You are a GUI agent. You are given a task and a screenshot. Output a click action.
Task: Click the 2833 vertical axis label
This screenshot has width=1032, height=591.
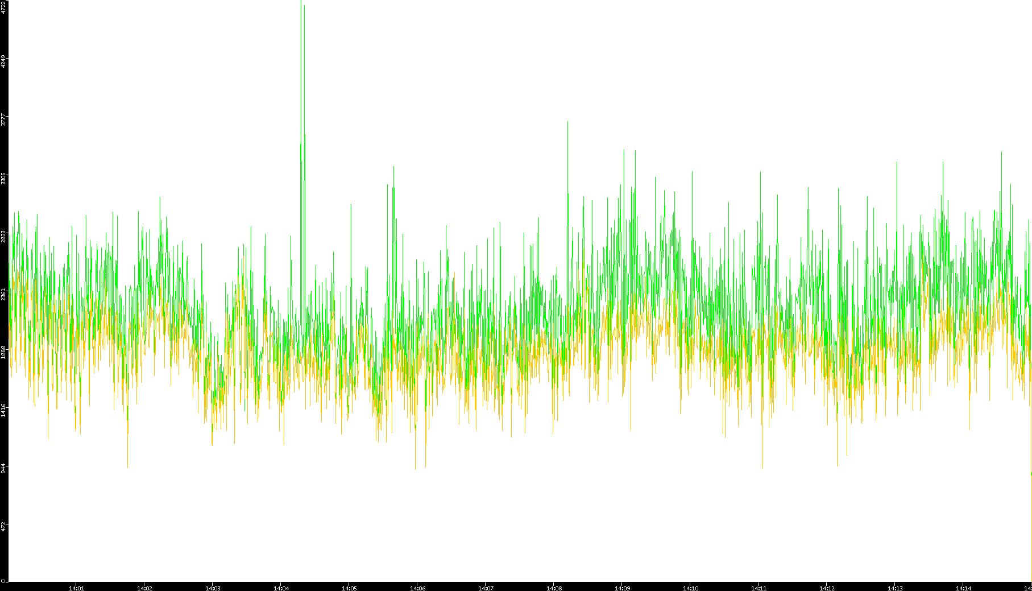(3, 236)
